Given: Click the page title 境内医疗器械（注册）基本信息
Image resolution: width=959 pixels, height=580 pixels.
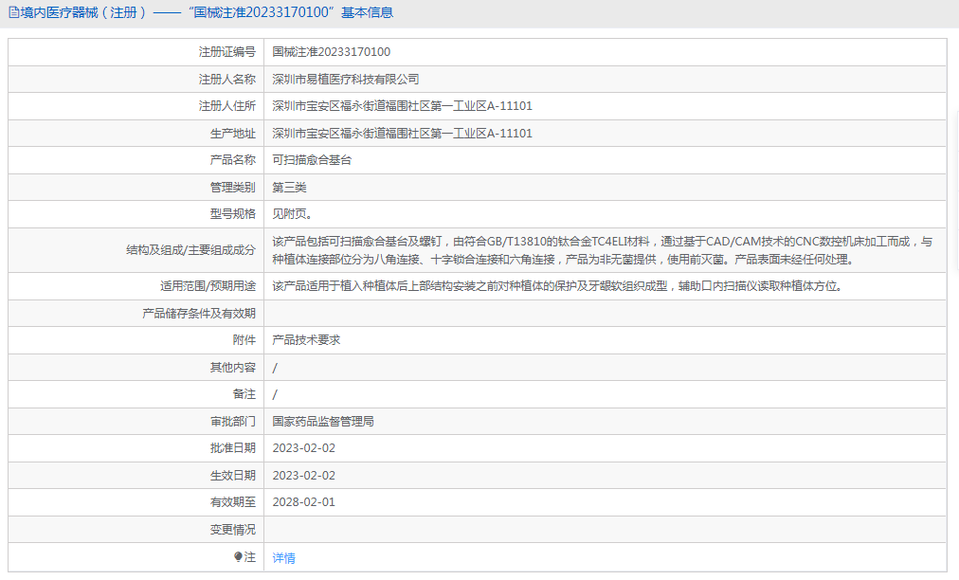Looking at the screenshot, I should point(208,13).
